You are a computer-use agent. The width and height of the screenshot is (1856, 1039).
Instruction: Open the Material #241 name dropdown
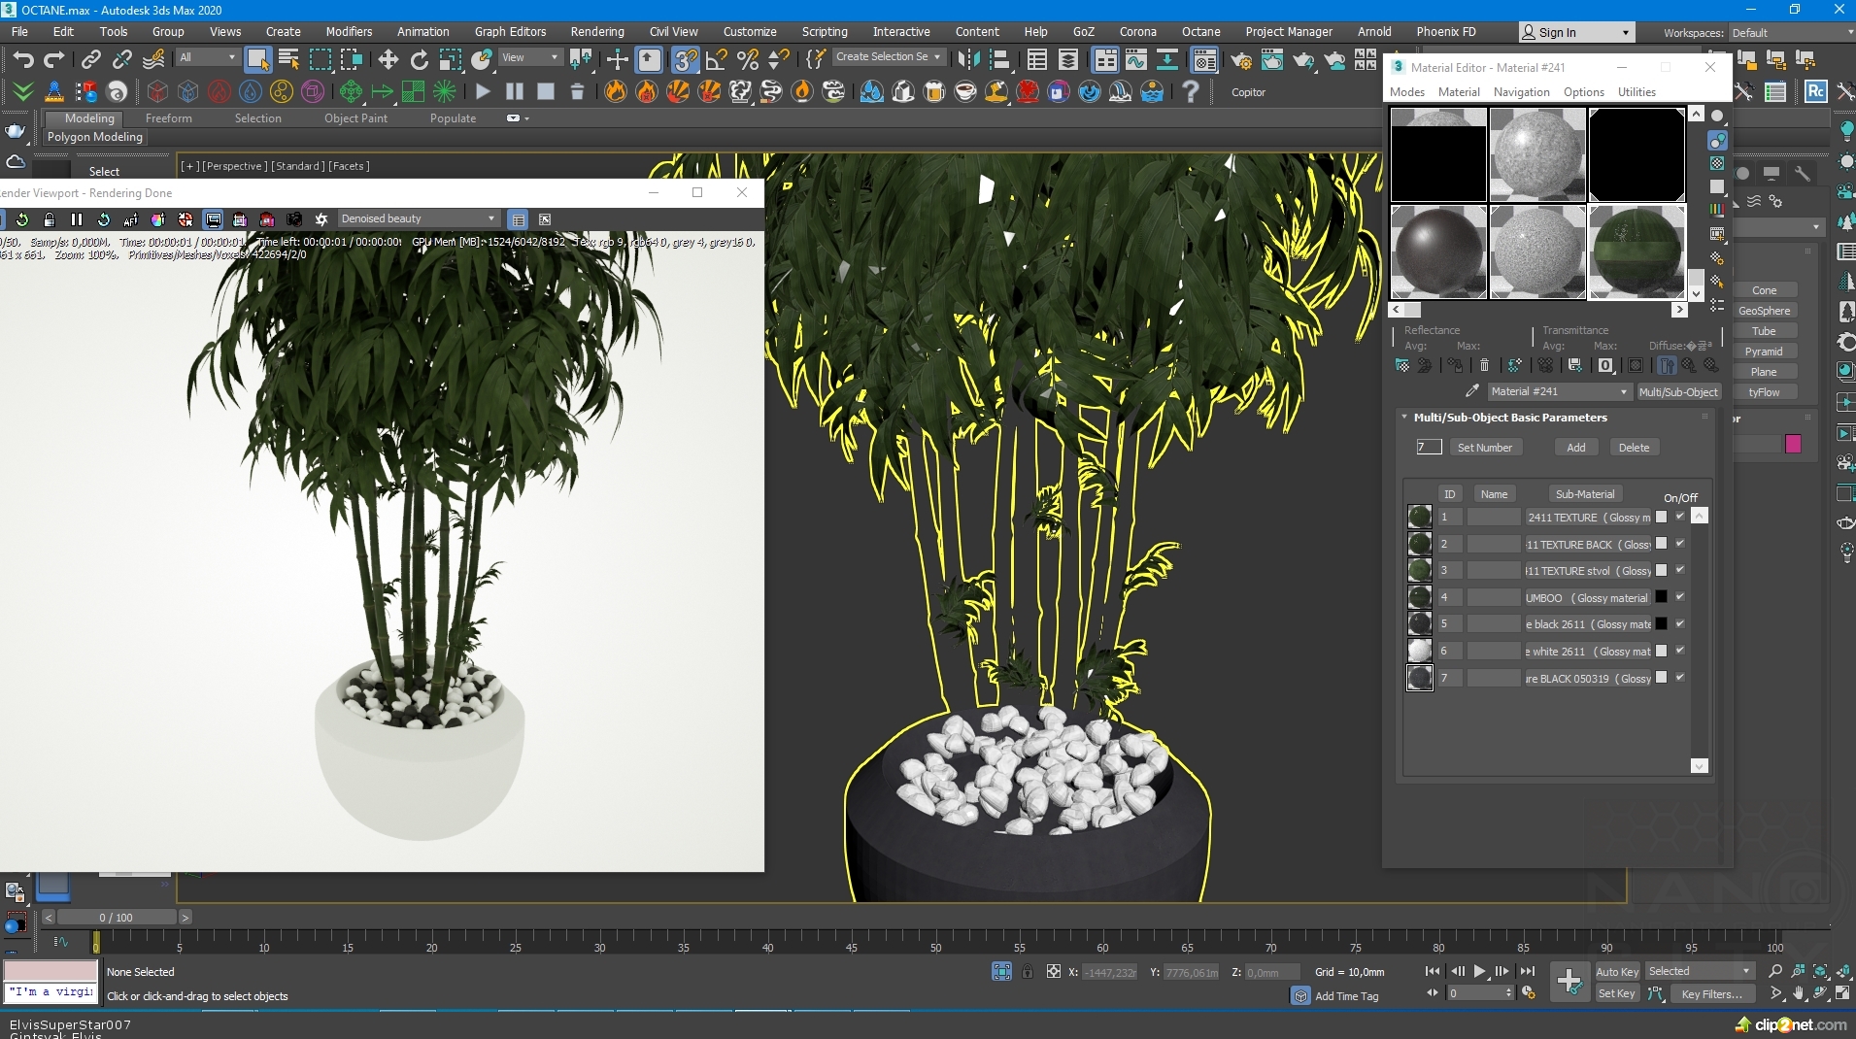(1623, 392)
